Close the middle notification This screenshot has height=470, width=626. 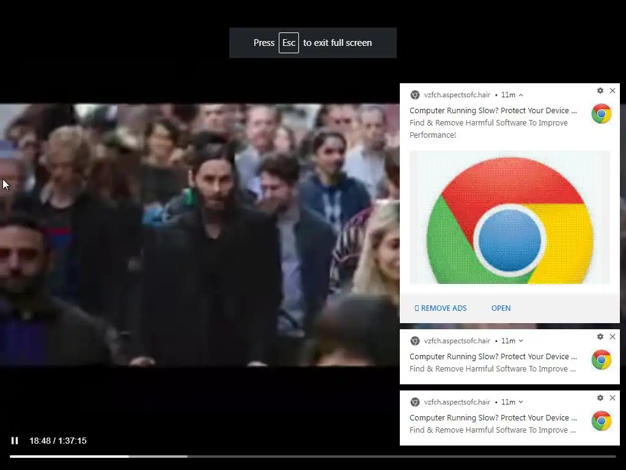tap(613, 337)
